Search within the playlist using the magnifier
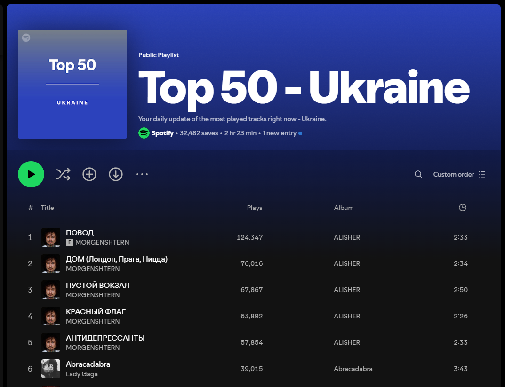 click(418, 174)
